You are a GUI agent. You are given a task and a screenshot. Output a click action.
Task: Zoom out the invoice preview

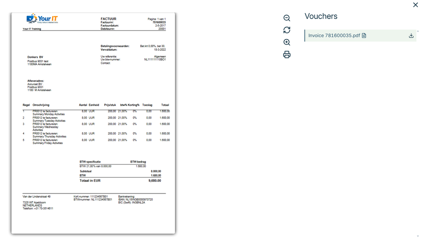pyautogui.click(x=287, y=18)
